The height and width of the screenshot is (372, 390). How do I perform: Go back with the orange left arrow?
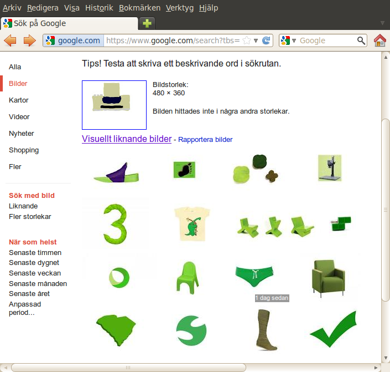point(10,40)
